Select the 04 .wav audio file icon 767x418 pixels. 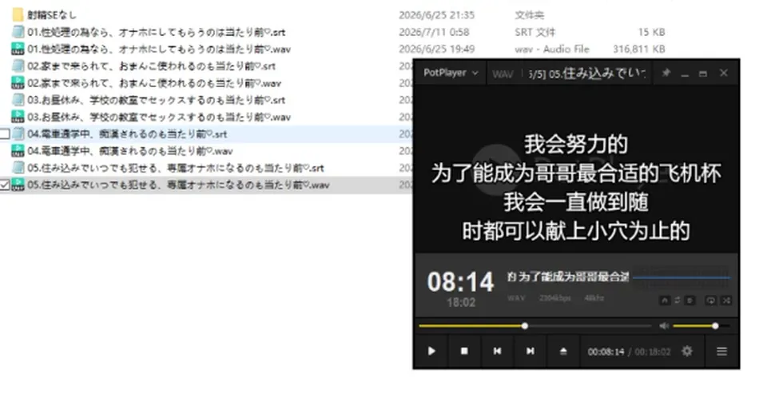click(18, 151)
